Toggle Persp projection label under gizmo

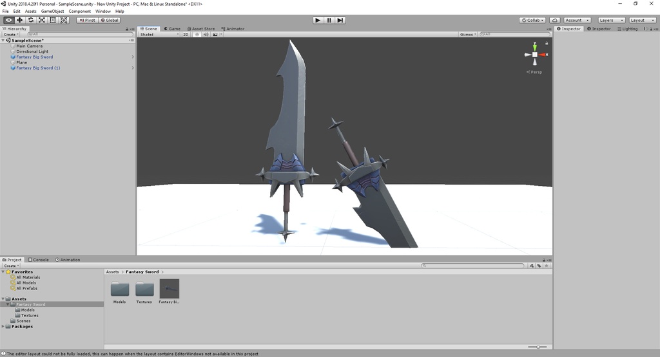point(534,72)
